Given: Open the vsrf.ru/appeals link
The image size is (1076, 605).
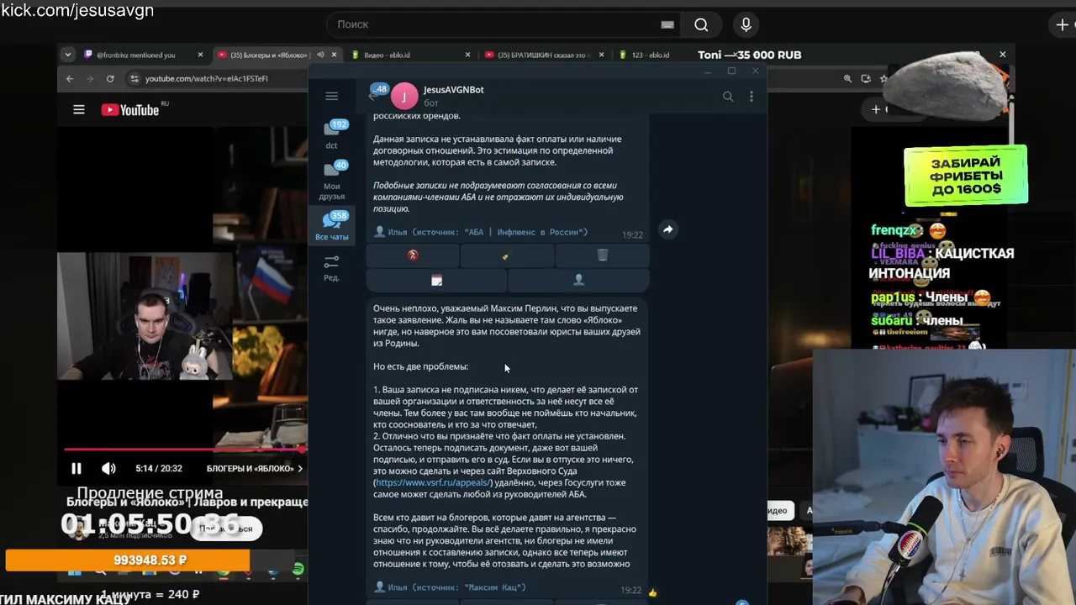Looking at the screenshot, I should [434, 483].
